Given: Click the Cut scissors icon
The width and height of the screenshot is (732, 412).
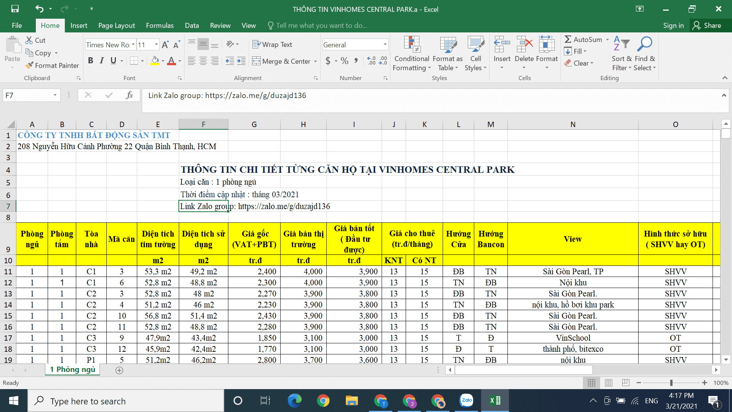Looking at the screenshot, I should (29, 40).
